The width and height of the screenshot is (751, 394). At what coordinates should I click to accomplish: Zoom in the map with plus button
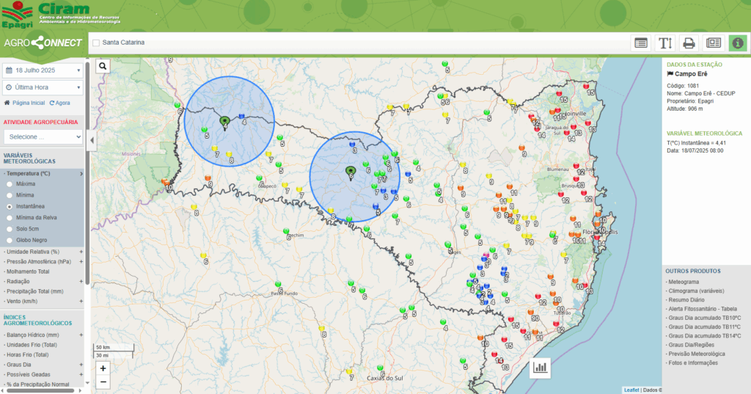[103, 368]
